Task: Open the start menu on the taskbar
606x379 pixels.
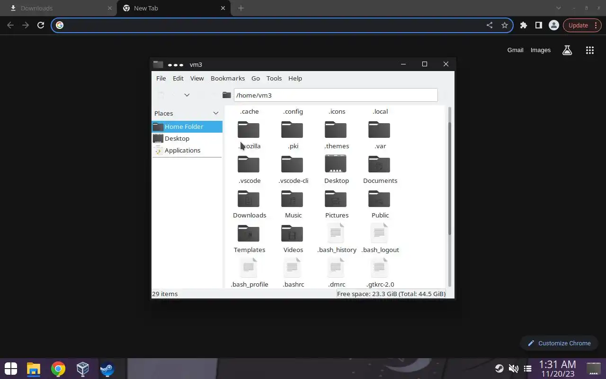Action: coord(10,369)
